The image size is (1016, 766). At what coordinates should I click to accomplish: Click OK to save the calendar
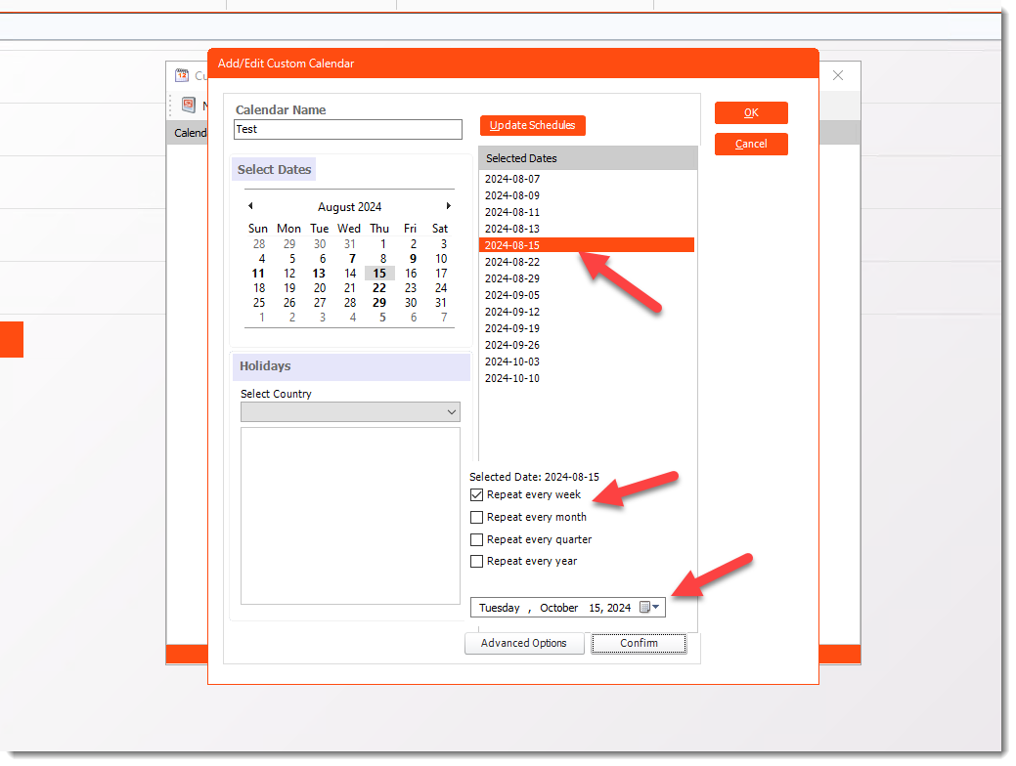[x=750, y=112]
